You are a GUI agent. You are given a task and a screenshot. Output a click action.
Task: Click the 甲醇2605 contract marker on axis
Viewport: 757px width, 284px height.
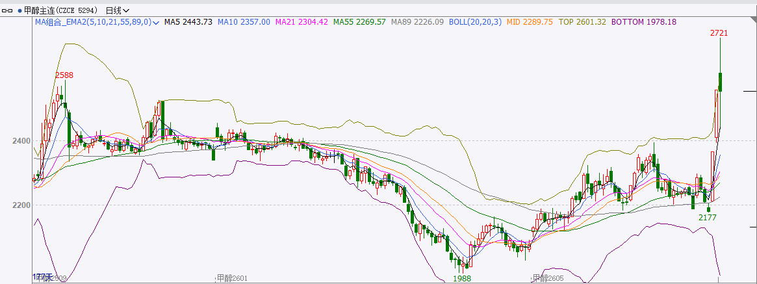point(548,278)
